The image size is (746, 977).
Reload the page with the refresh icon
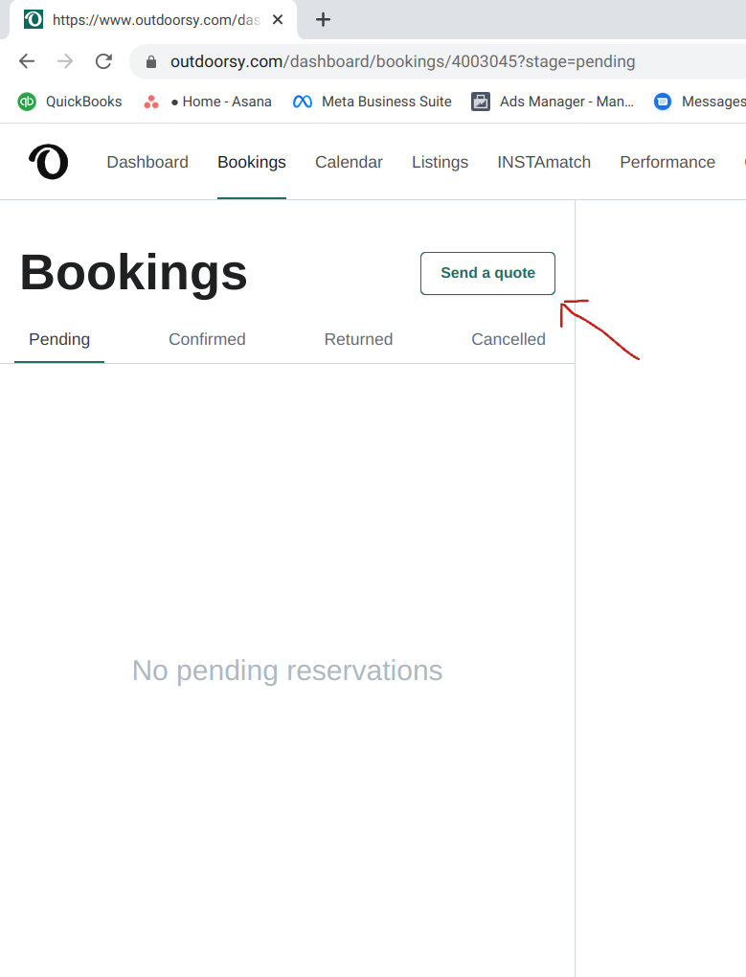pos(103,61)
